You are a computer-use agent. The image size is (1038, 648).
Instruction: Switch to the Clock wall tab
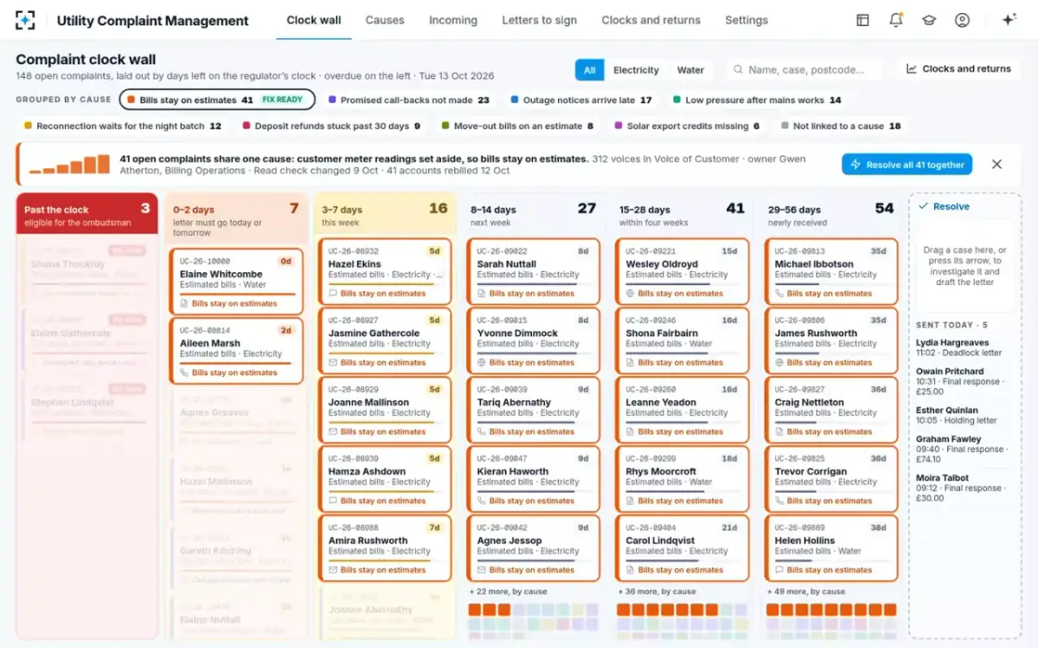tap(314, 20)
